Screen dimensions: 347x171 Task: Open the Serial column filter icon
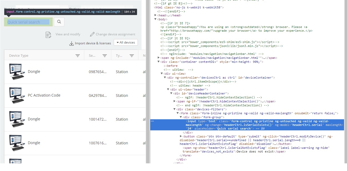(x=105, y=56)
